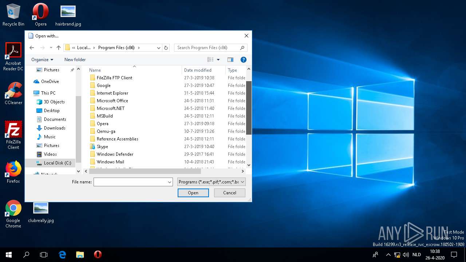Open Opera from the taskbar
This screenshot has width=466, height=262.
click(x=98, y=255)
